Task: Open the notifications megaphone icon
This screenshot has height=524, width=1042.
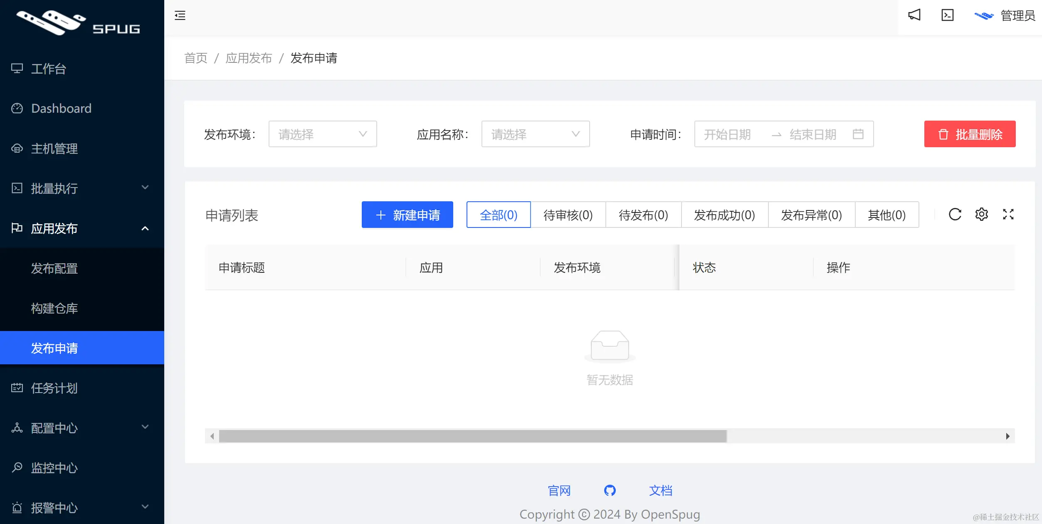Action: (914, 15)
